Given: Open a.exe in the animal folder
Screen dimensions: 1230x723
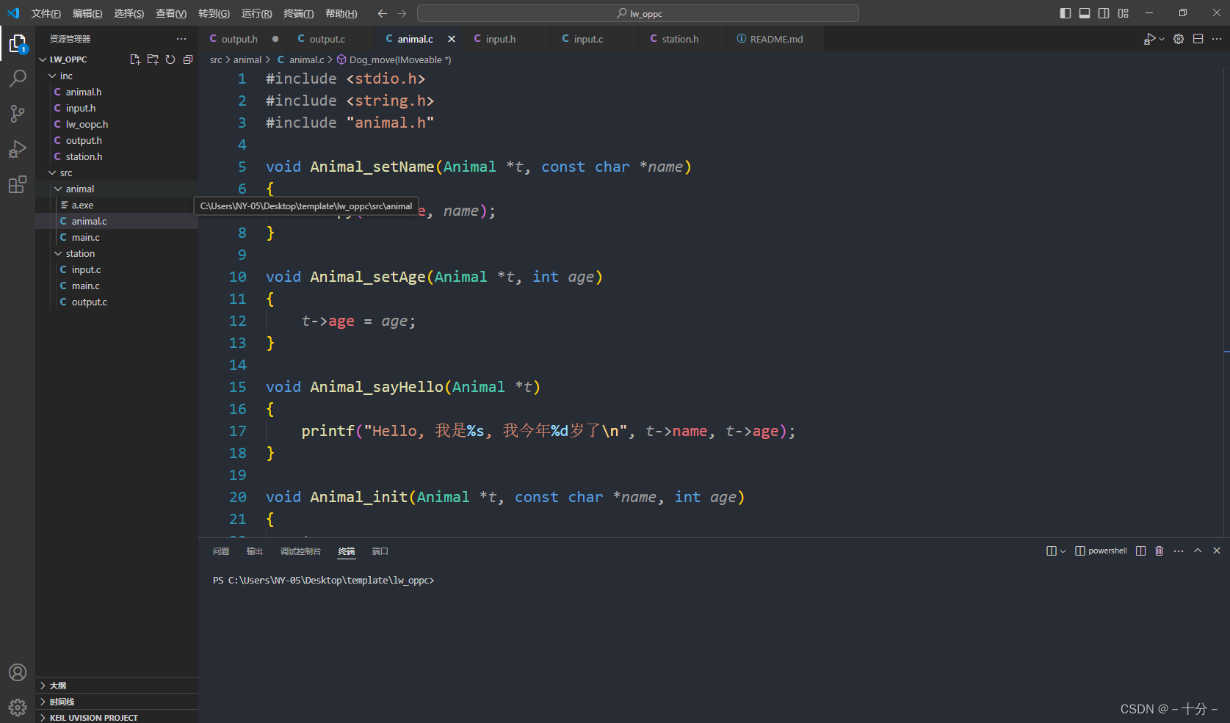Looking at the screenshot, I should 117,205.
